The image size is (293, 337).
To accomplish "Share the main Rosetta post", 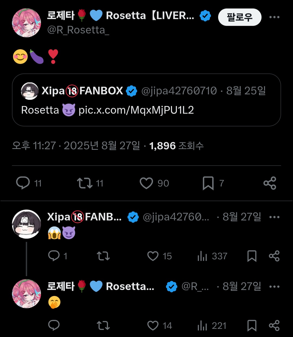I will (270, 183).
